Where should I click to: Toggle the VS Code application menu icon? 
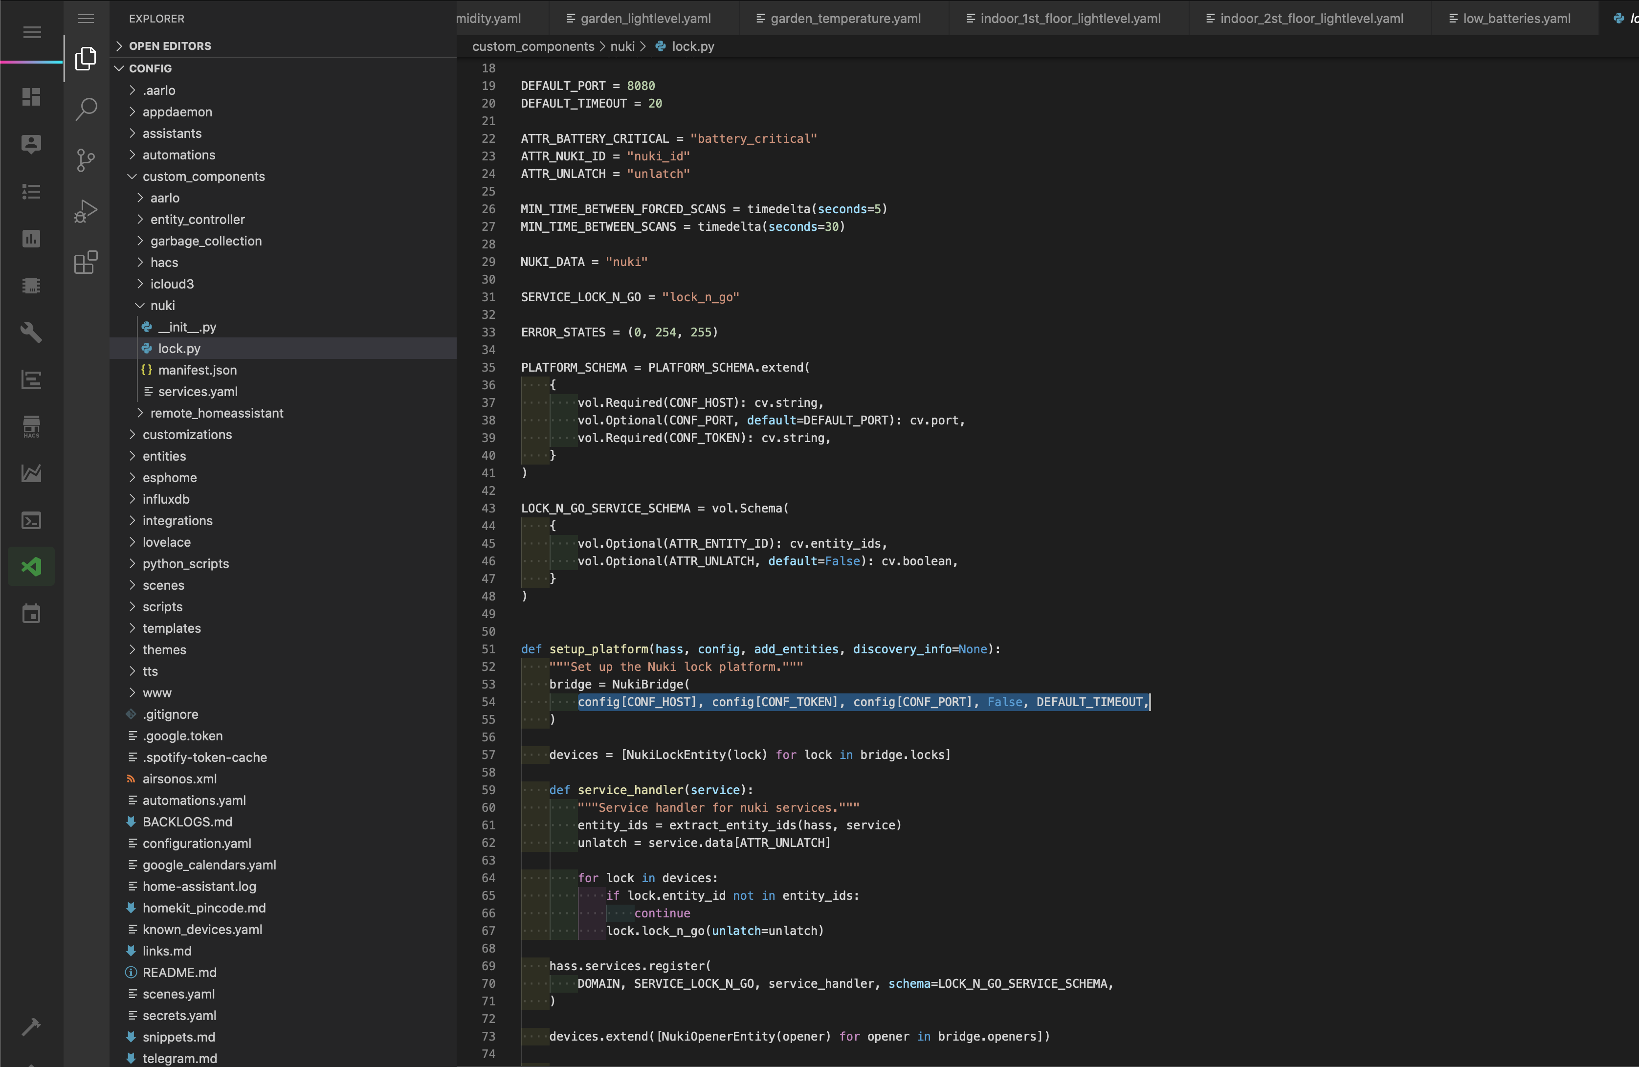pyautogui.click(x=86, y=19)
